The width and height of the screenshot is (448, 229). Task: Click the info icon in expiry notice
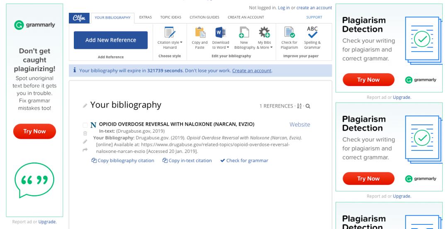75,70
